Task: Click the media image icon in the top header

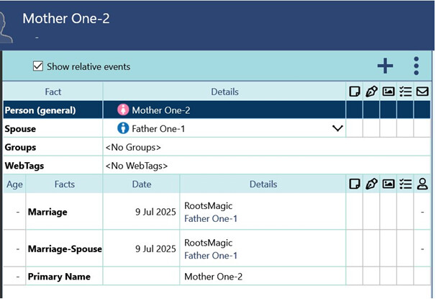Action: [389, 92]
